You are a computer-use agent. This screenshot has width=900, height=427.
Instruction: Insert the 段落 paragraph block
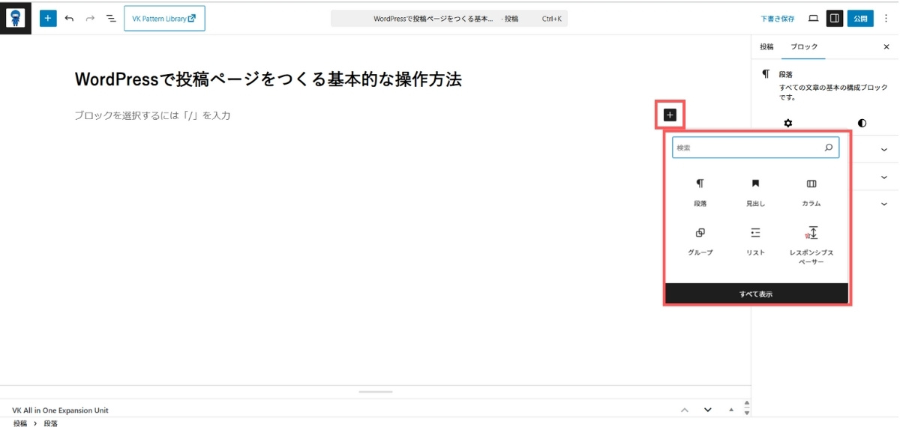point(700,193)
